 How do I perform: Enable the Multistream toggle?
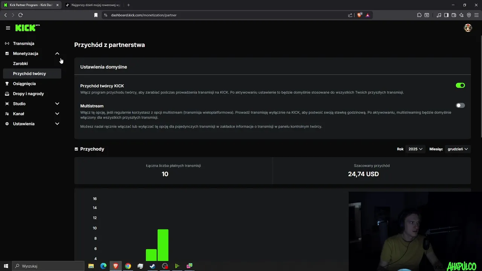click(x=460, y=105)
